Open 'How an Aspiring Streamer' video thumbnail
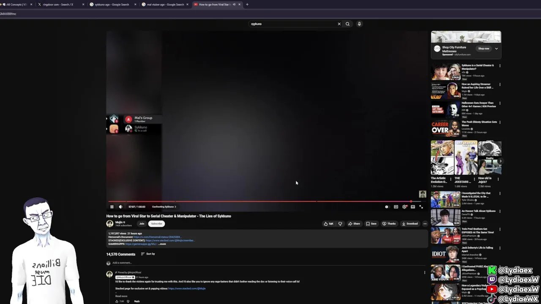The height and width of the screenshot is (304, 541). (445, 90)
